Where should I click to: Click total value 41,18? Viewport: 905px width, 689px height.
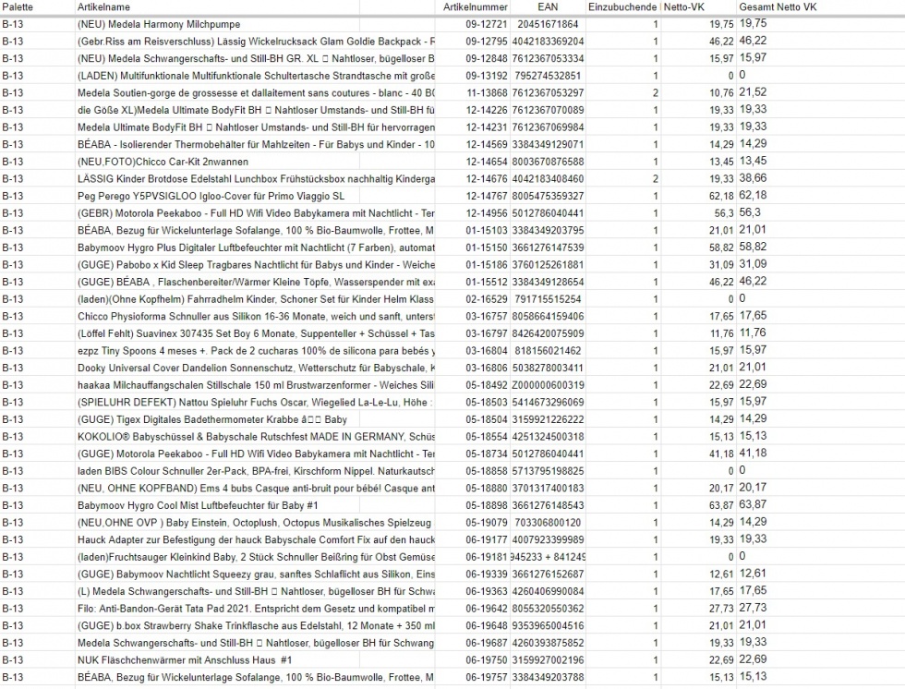[754, 453]
